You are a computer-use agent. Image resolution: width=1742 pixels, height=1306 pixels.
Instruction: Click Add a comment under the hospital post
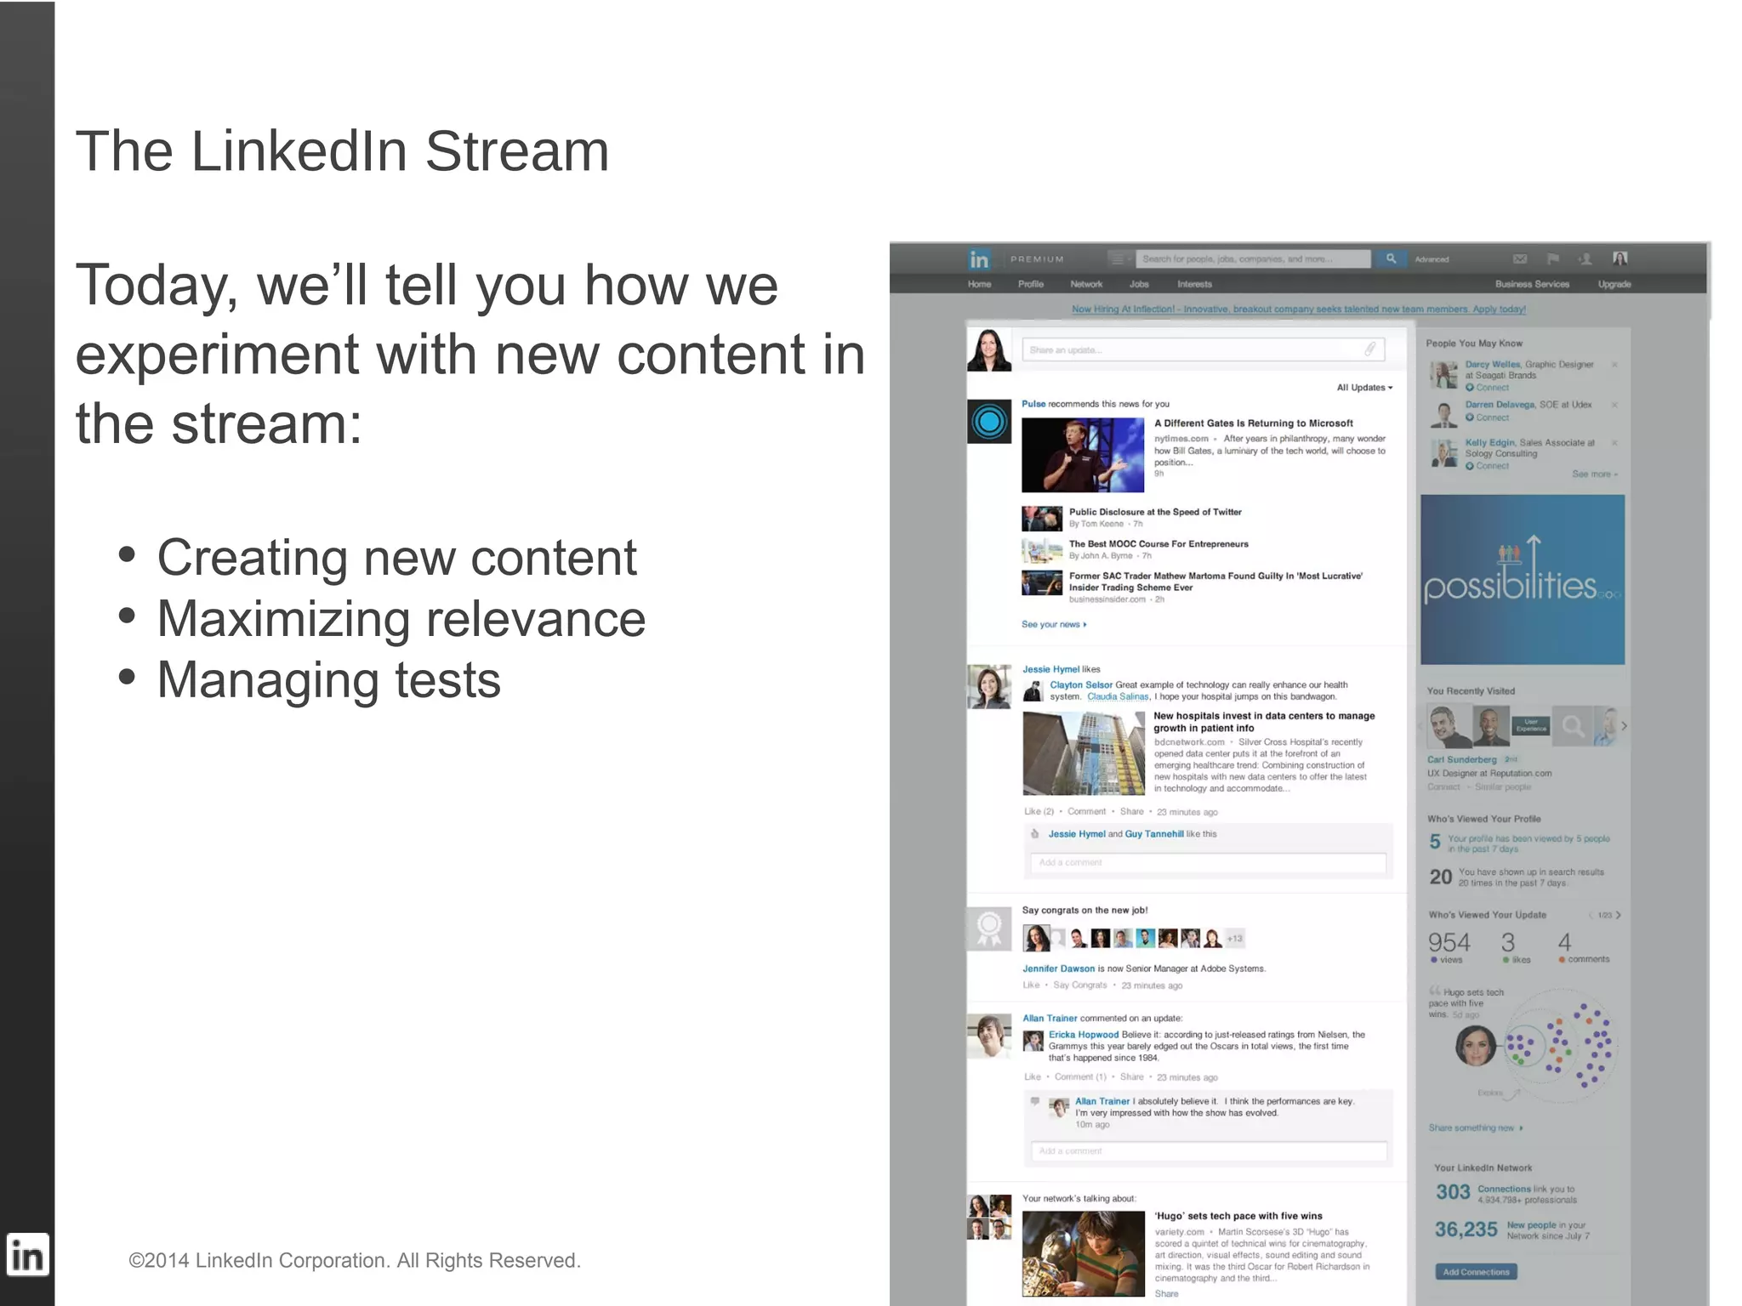(x=1208, y=862)
